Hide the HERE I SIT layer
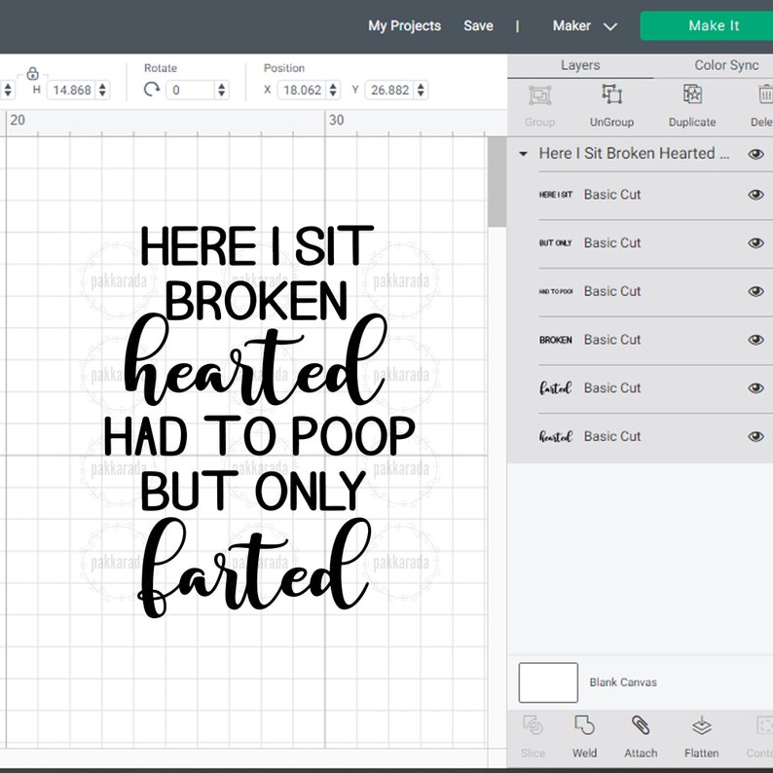 point(755,195)
